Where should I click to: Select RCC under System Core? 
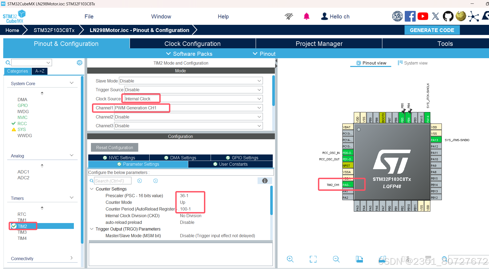click(x=22, y=124)
